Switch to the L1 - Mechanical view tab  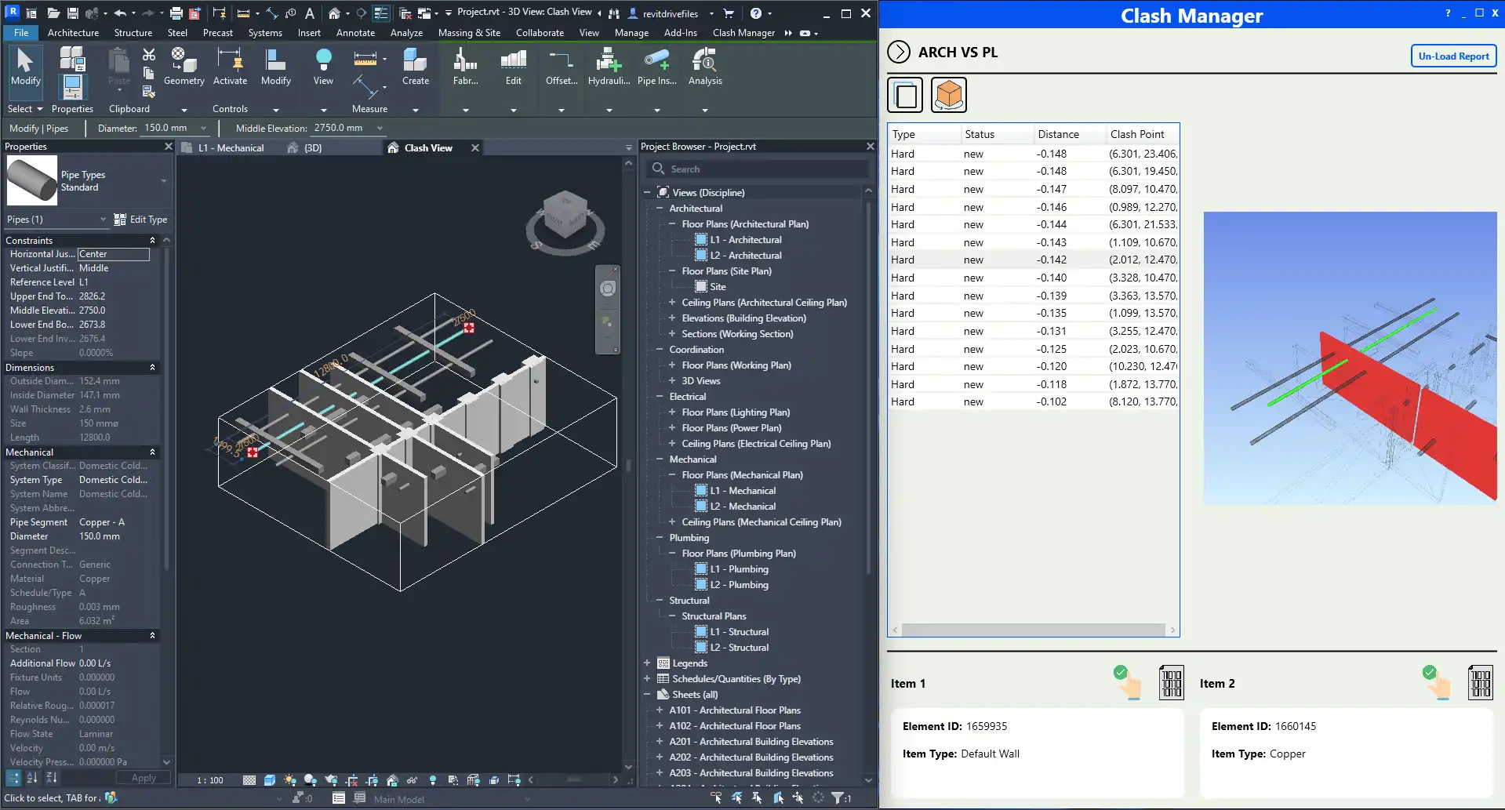click(231, 148)
